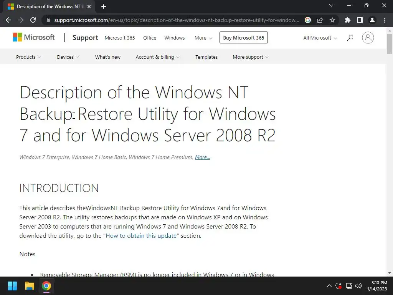Click the Chrome back arrow button
This screenshot has height=295, width=393.
[8, 20]
